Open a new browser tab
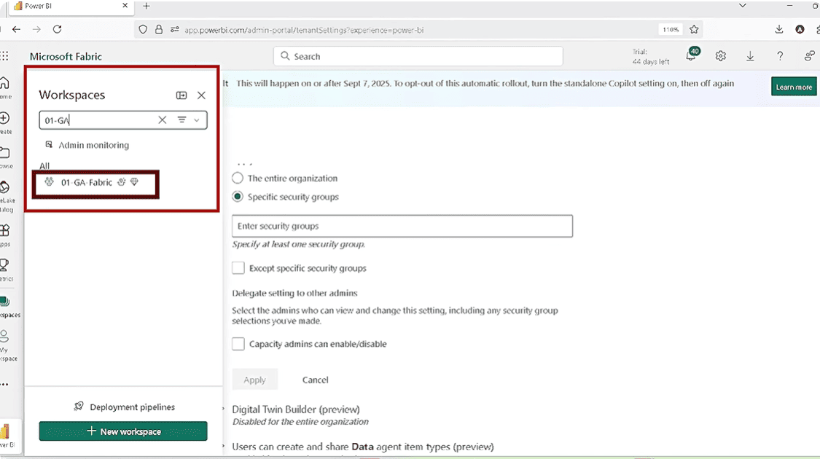Image resolution: width=820 pixels, height=459 pixels. [147, 6]
